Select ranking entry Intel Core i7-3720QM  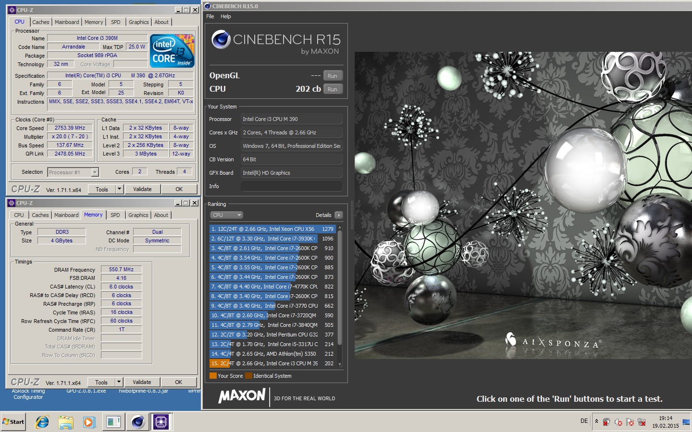point(272,315)
